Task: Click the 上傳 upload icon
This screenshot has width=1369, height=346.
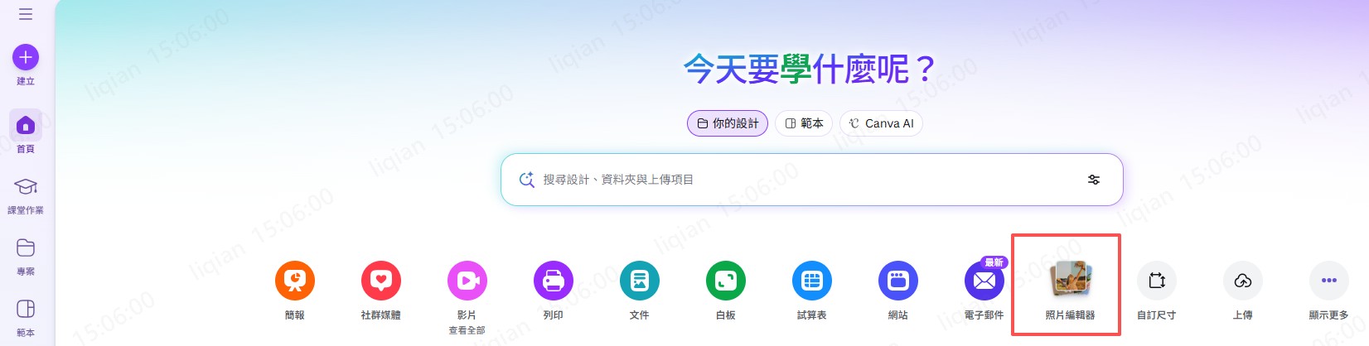Action: [x=1243, y=281]
